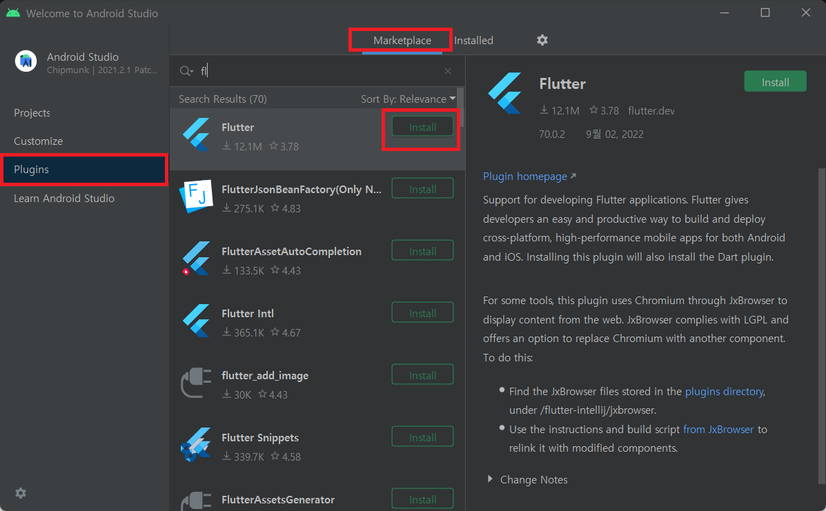Click the flutter.dev vendor link
The image size is (826, 511).
(651, 110)
